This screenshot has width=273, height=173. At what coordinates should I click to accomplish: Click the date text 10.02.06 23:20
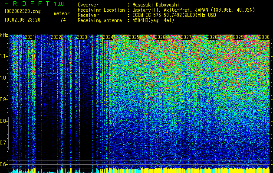[22, 20]
